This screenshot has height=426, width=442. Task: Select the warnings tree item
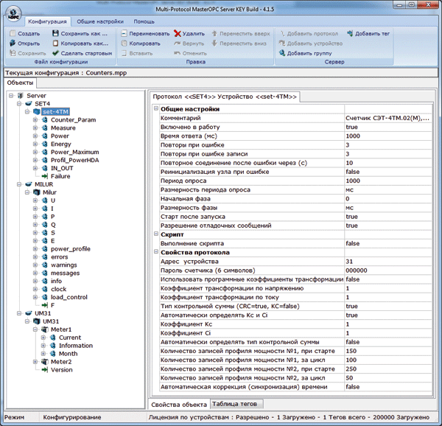(x=63, y=265)
